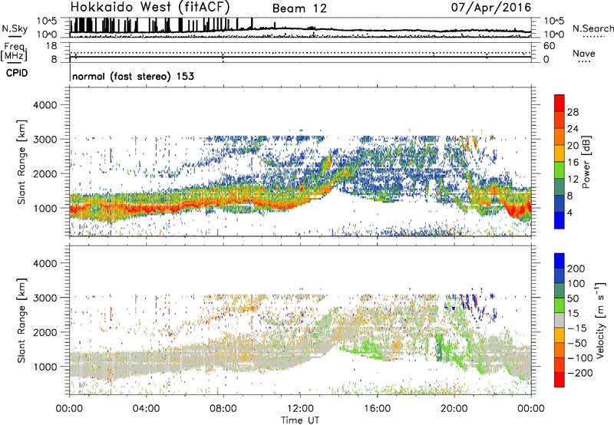Click the 'Freq. [MHz]' axis label

click(14, 51)
